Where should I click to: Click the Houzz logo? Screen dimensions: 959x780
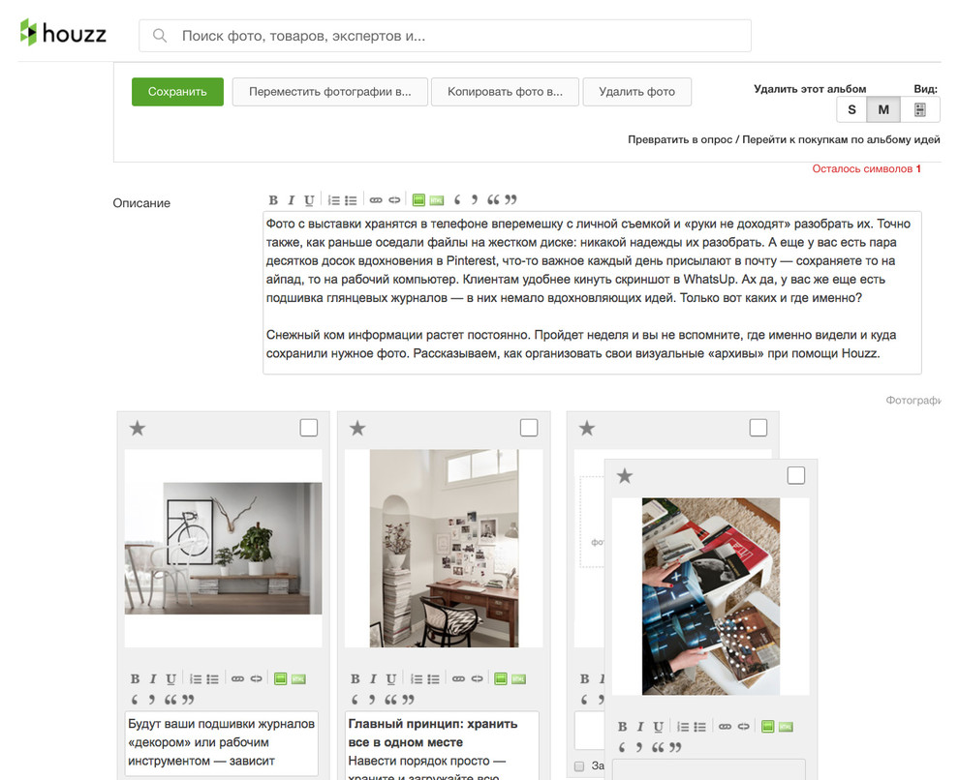tap(63, 34)
